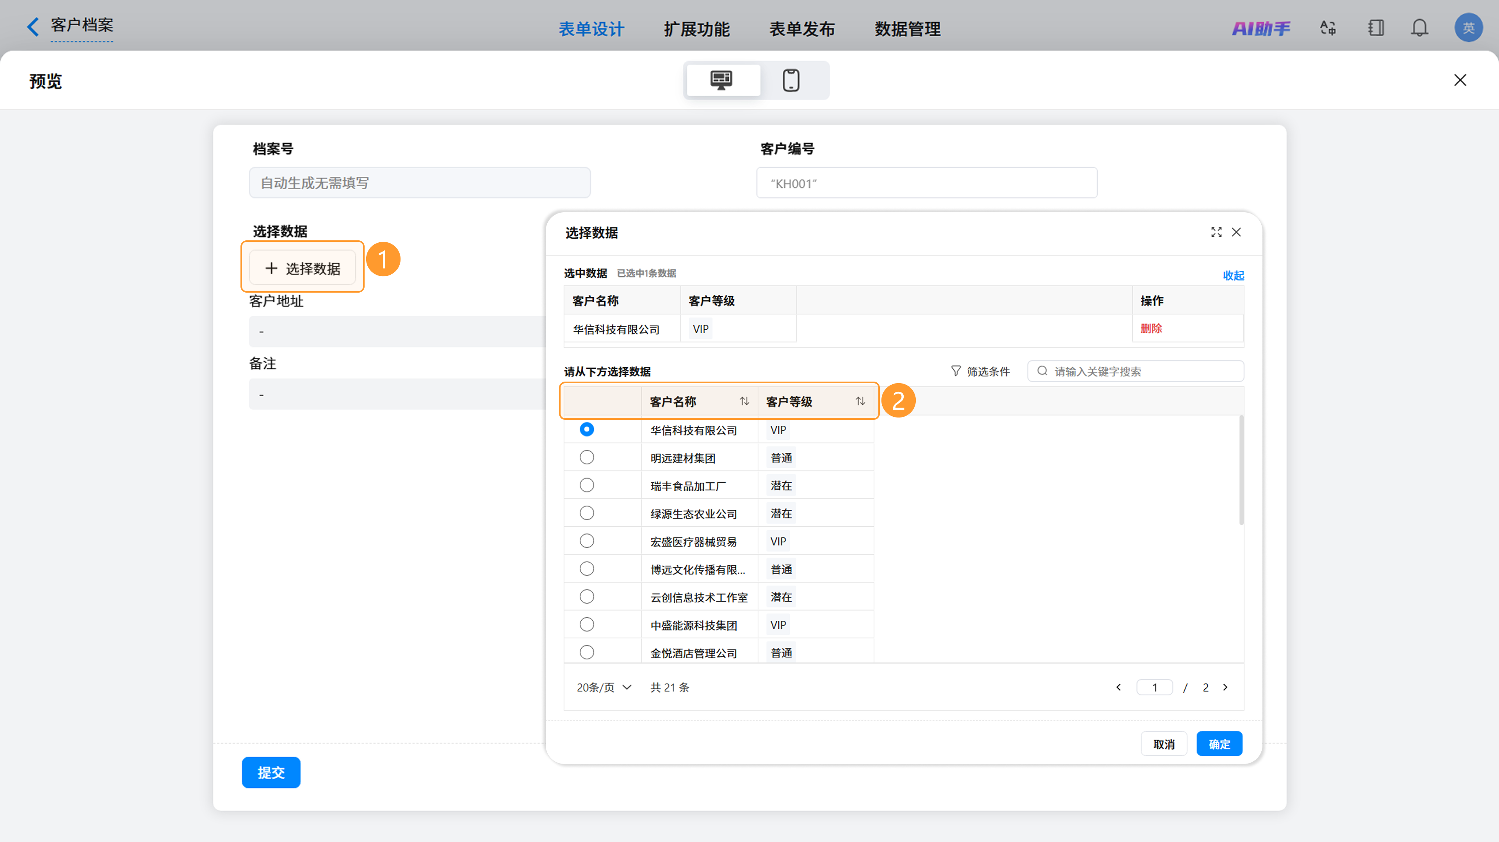
Task: Click the page number input box
Action: coord(1155,687)
